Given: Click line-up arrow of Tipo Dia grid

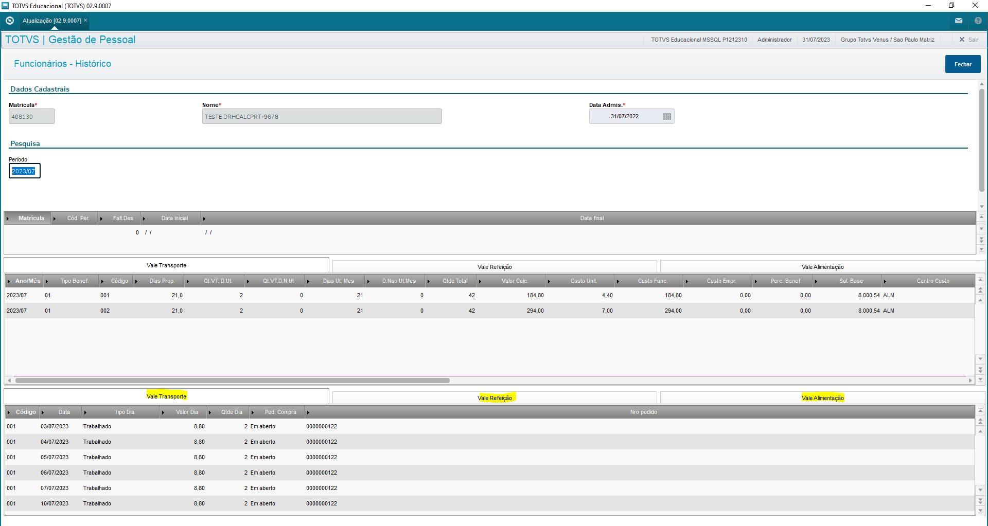Looking at the screenshot, I should coord(981,431).
